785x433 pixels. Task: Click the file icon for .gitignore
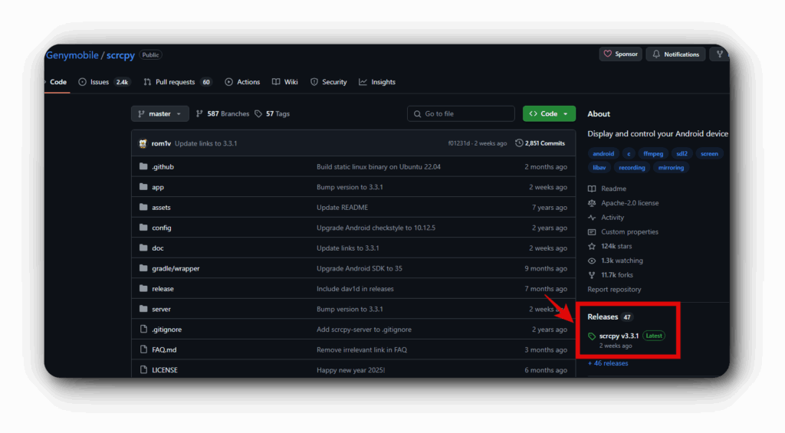click(143, 329)
